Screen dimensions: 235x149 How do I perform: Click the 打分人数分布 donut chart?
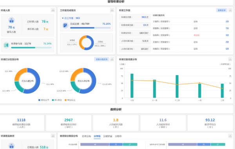click(27, 81)
